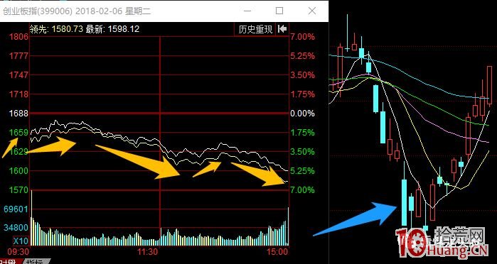Click the long yellow downward arrow before 11:30
The width and height of the screenshot is (497, 264).
(138, 162)
